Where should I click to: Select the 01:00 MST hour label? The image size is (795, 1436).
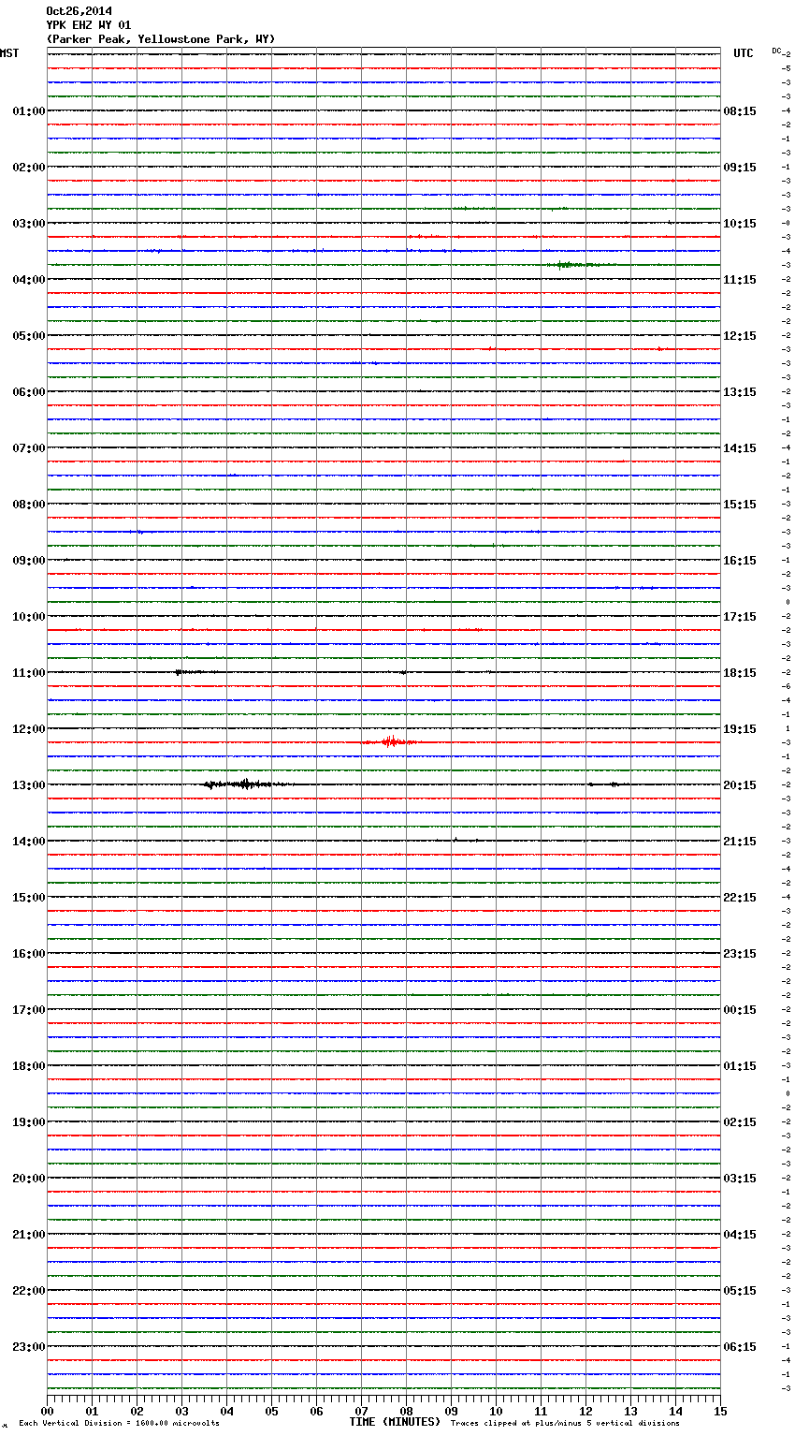pos(29,111)
